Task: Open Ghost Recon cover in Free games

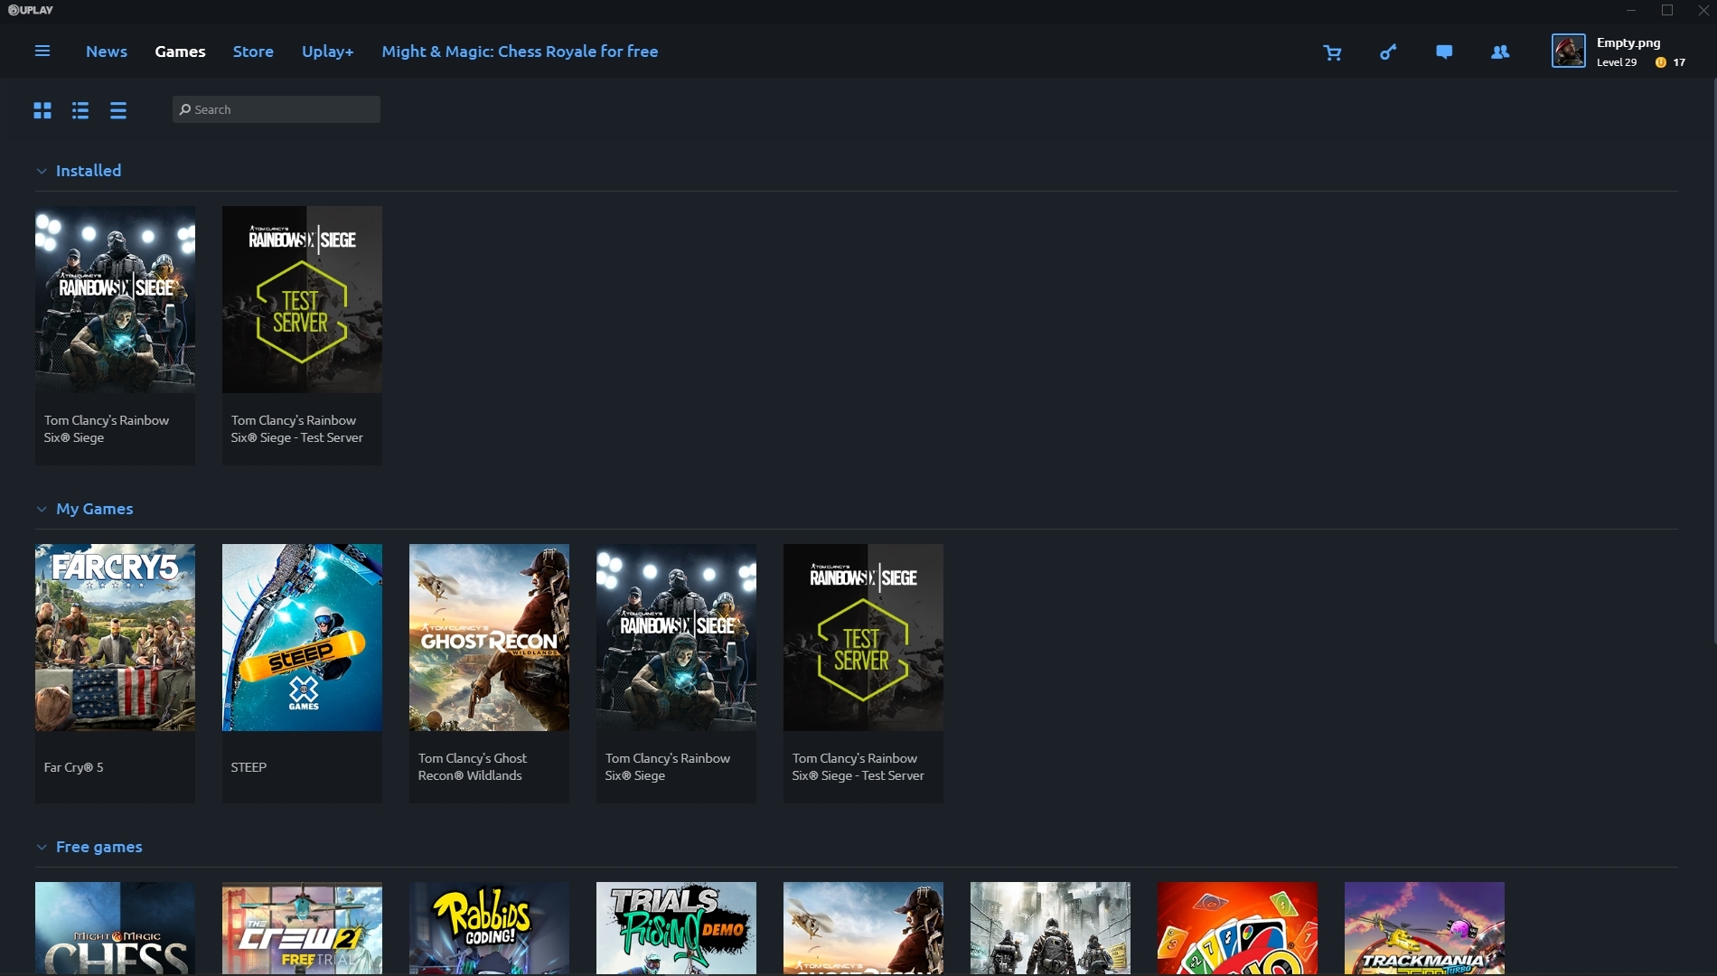Action: [x=863, y=928]
